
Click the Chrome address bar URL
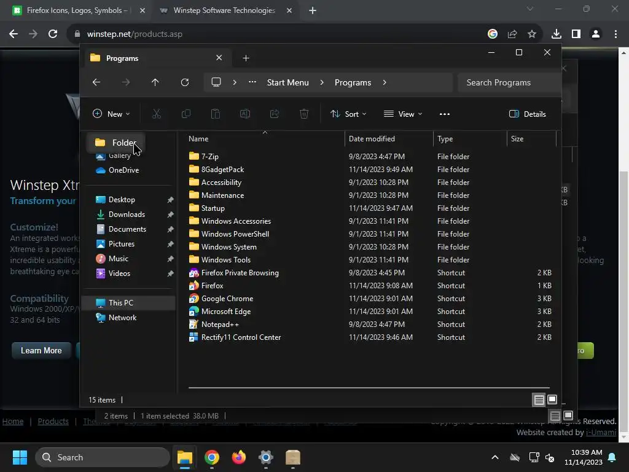tap(135, 34)
